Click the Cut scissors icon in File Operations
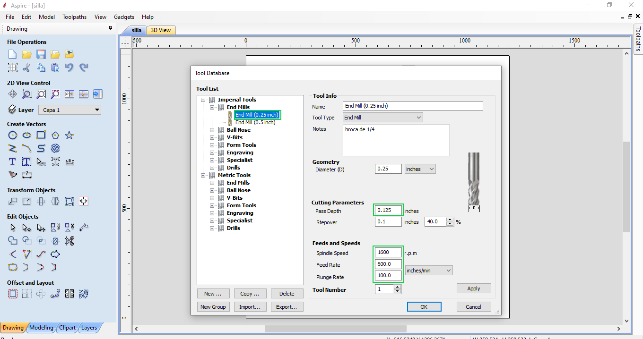Image resolution: width=643 pixels, height=339 pixels. tap(27, 68)
